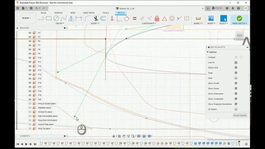This screenshot has height=149, width=265.
Task: Toggle Show Dimensions checkbox
Action: pyautogui.click(x=236, y=94)
